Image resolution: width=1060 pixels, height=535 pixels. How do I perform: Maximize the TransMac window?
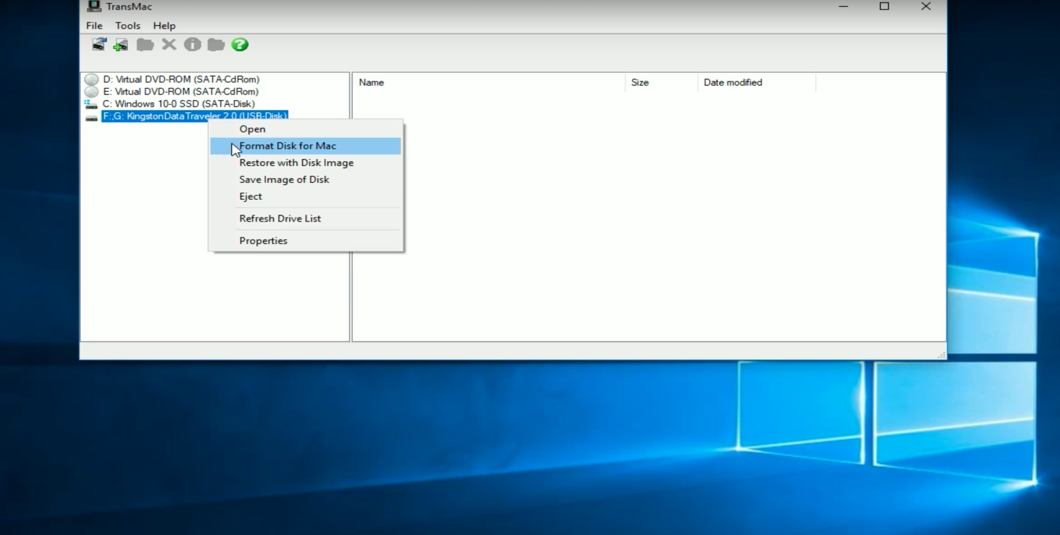(884, 7)
